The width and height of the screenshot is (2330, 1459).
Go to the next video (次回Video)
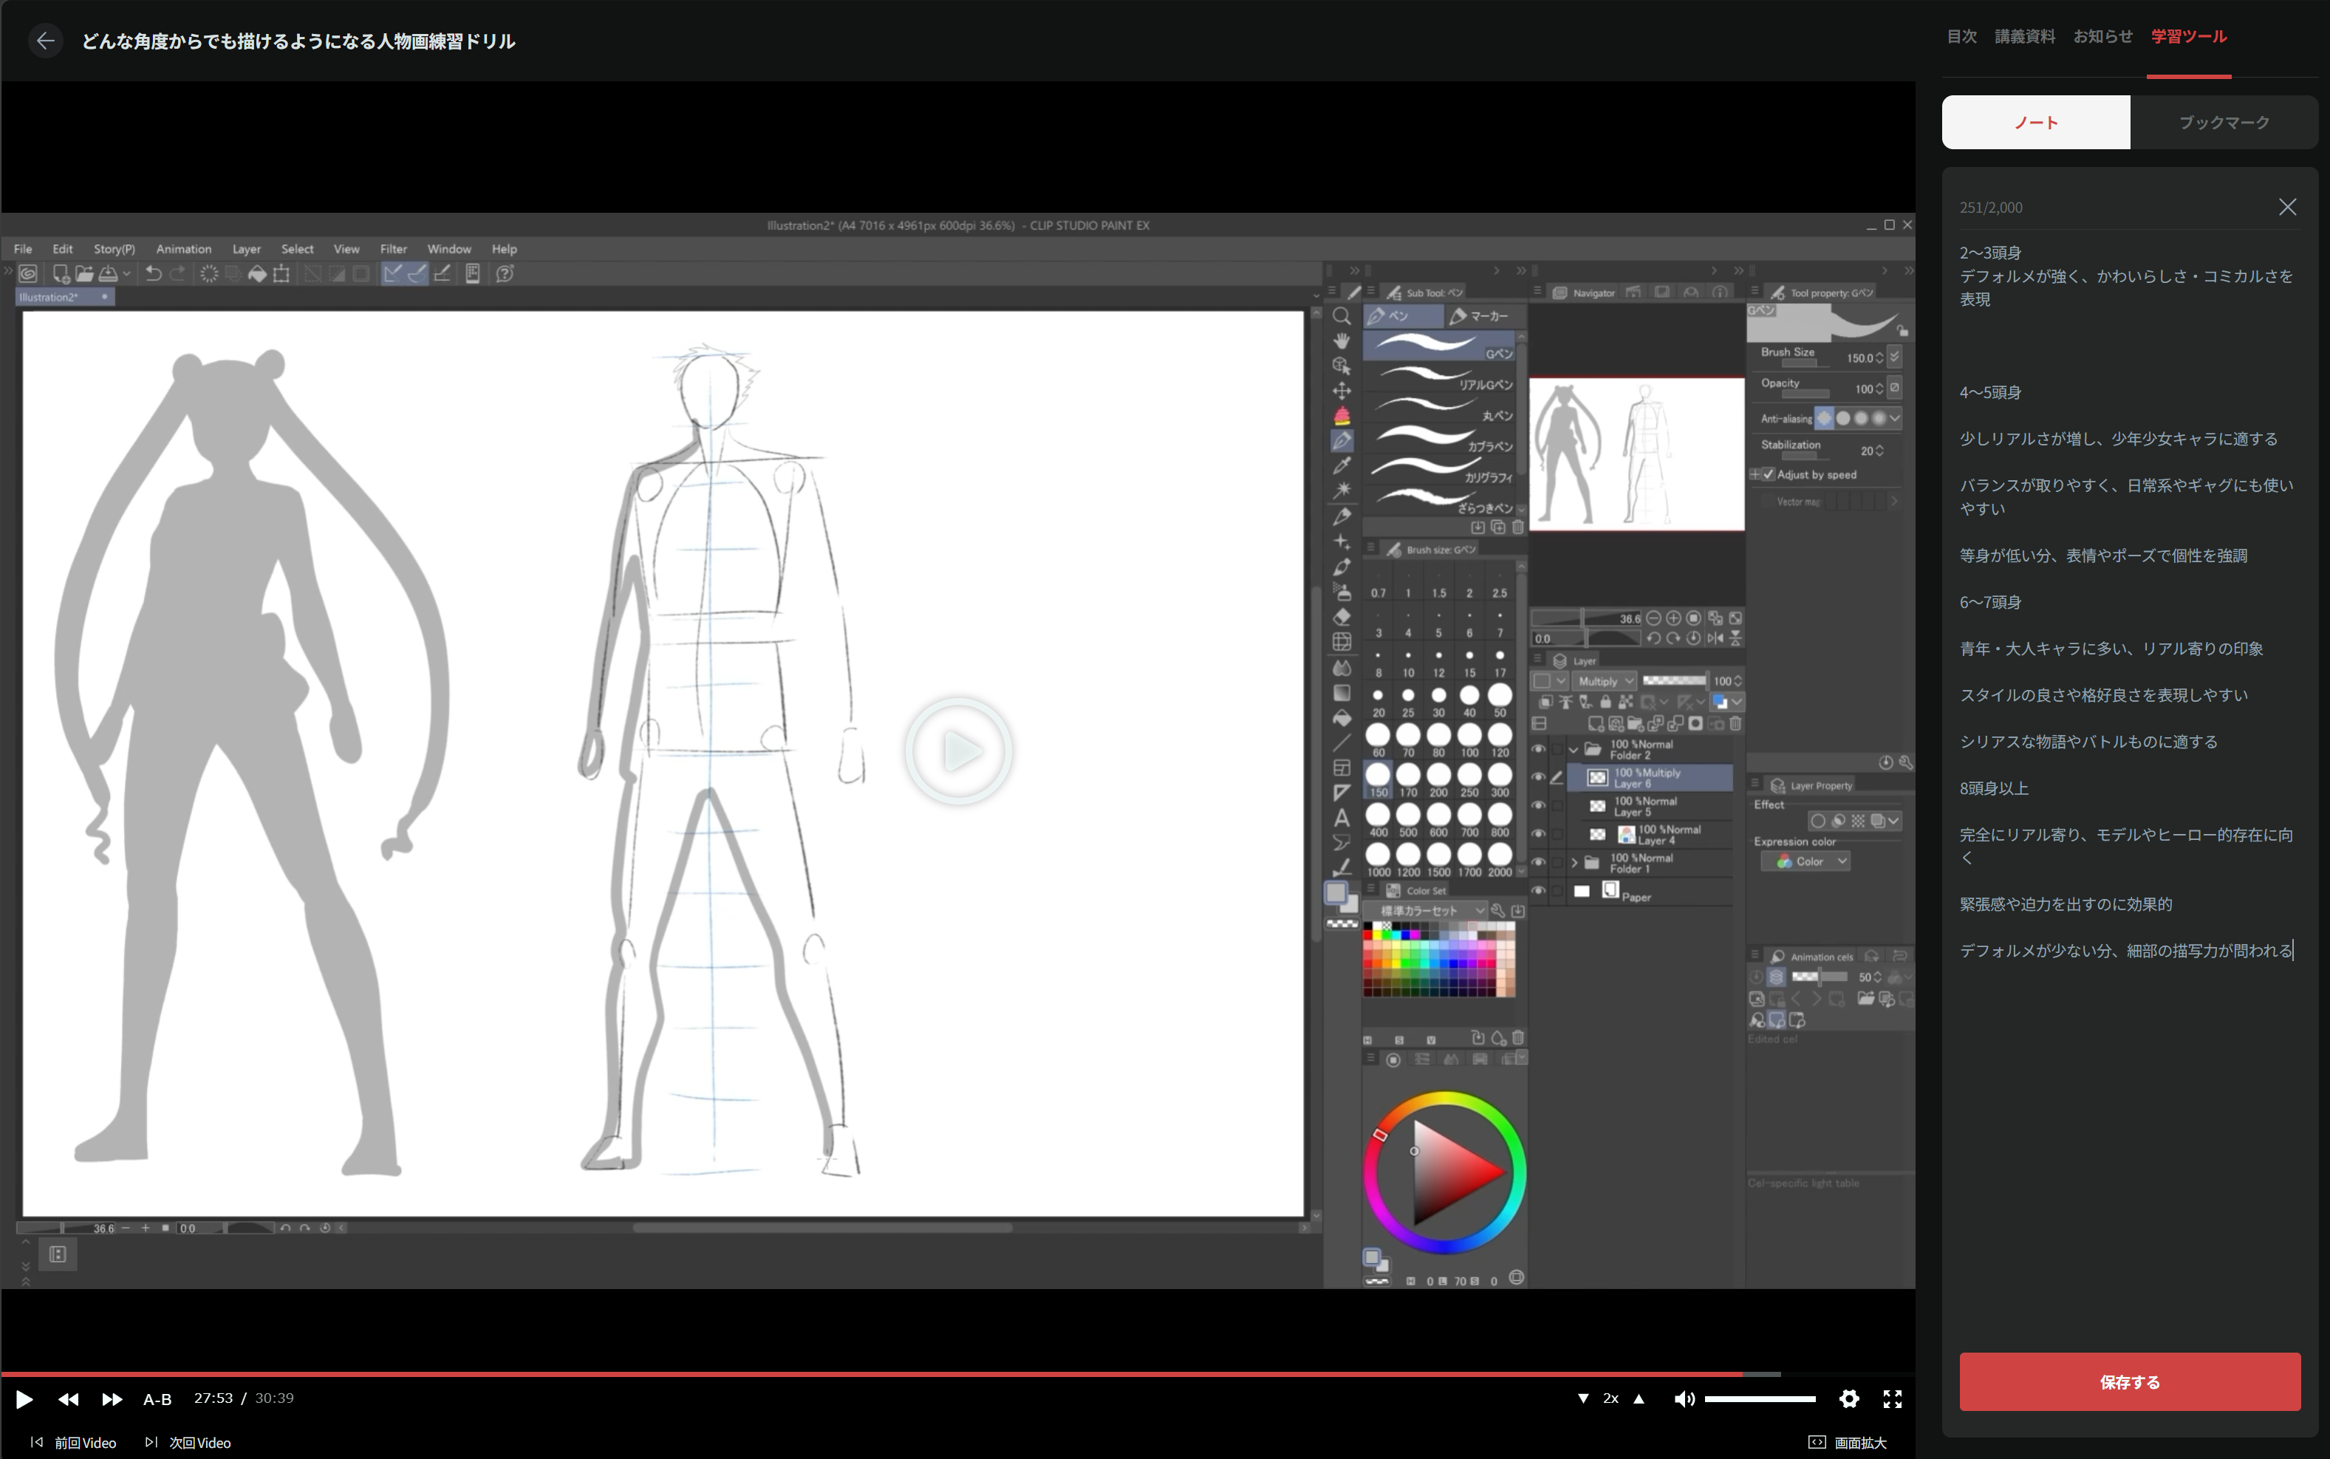point(189,1443)
